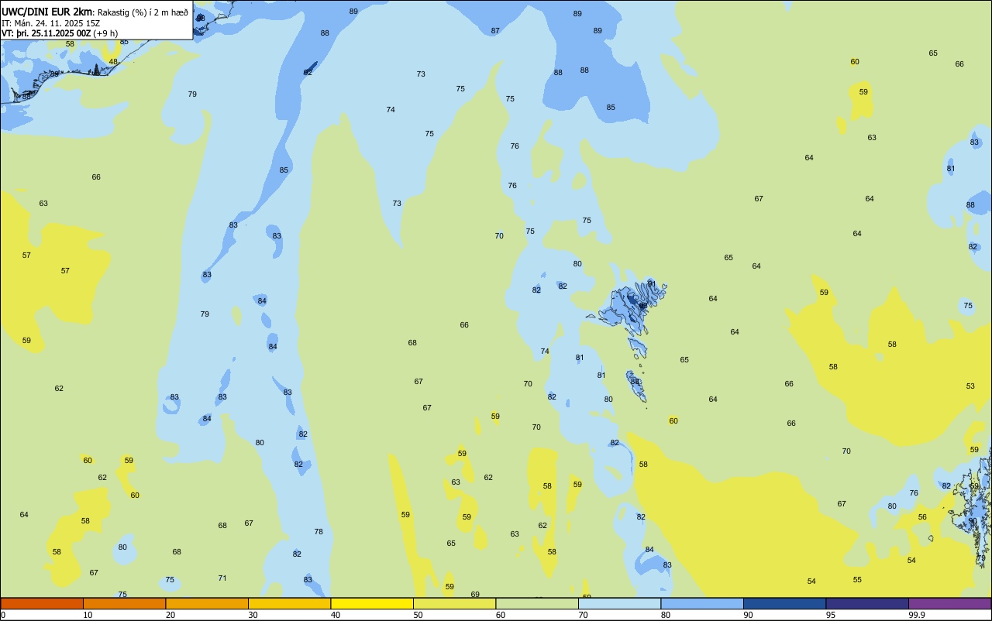Image resolution: width=992 pixels, height=621 pixels.
Task: Click the light green 60–70 legend swatch
Action: (537, 603)
